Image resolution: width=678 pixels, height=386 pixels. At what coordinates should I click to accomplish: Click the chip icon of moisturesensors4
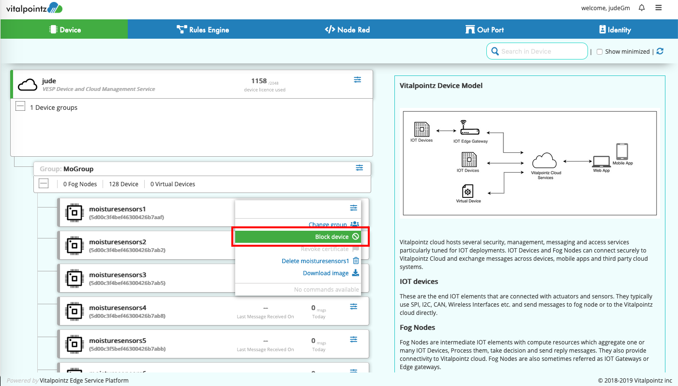pos(74,311)
